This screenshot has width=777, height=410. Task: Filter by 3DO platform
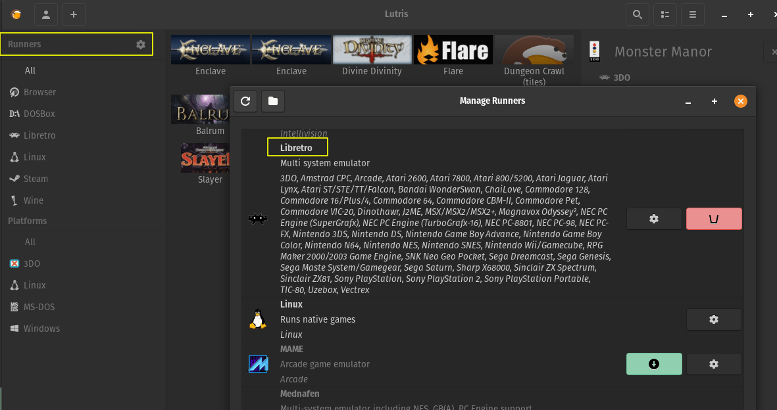click(32, 263)
